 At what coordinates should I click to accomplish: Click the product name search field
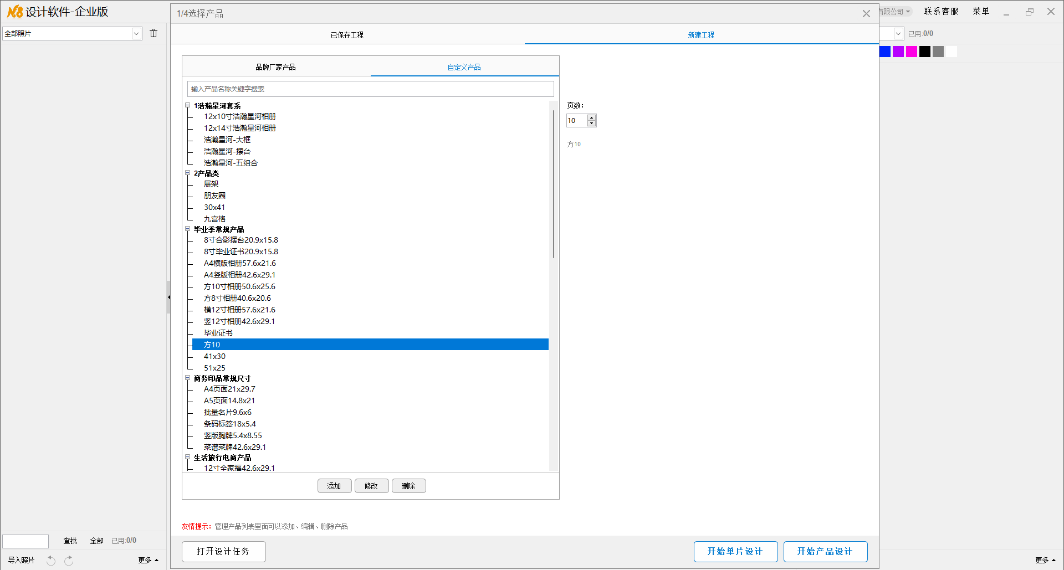(x=370, y=89)
